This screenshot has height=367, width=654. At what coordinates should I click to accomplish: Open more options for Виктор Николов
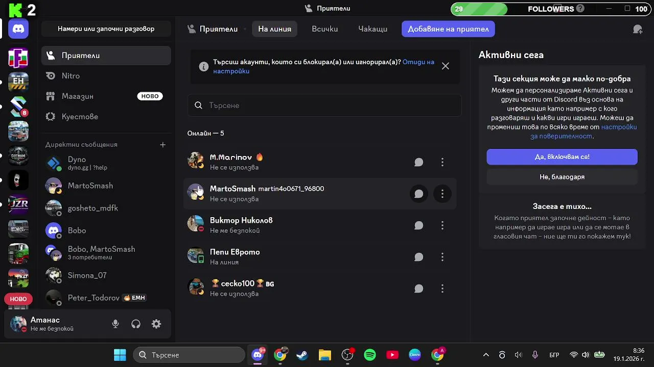pyautogui.click(x=442, y=225)
